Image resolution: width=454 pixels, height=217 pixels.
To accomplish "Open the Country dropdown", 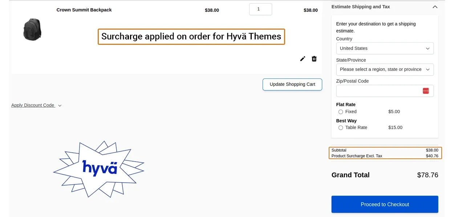I will click(x=385, y=48).
